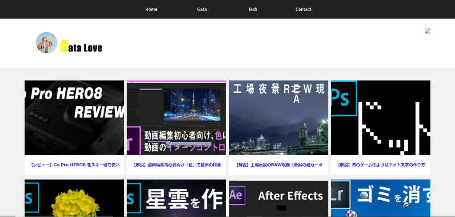Click the Go Pro HERO8 REVIEW thumbnail
Viewport: 455px width, 217px height.
(74, 117)
